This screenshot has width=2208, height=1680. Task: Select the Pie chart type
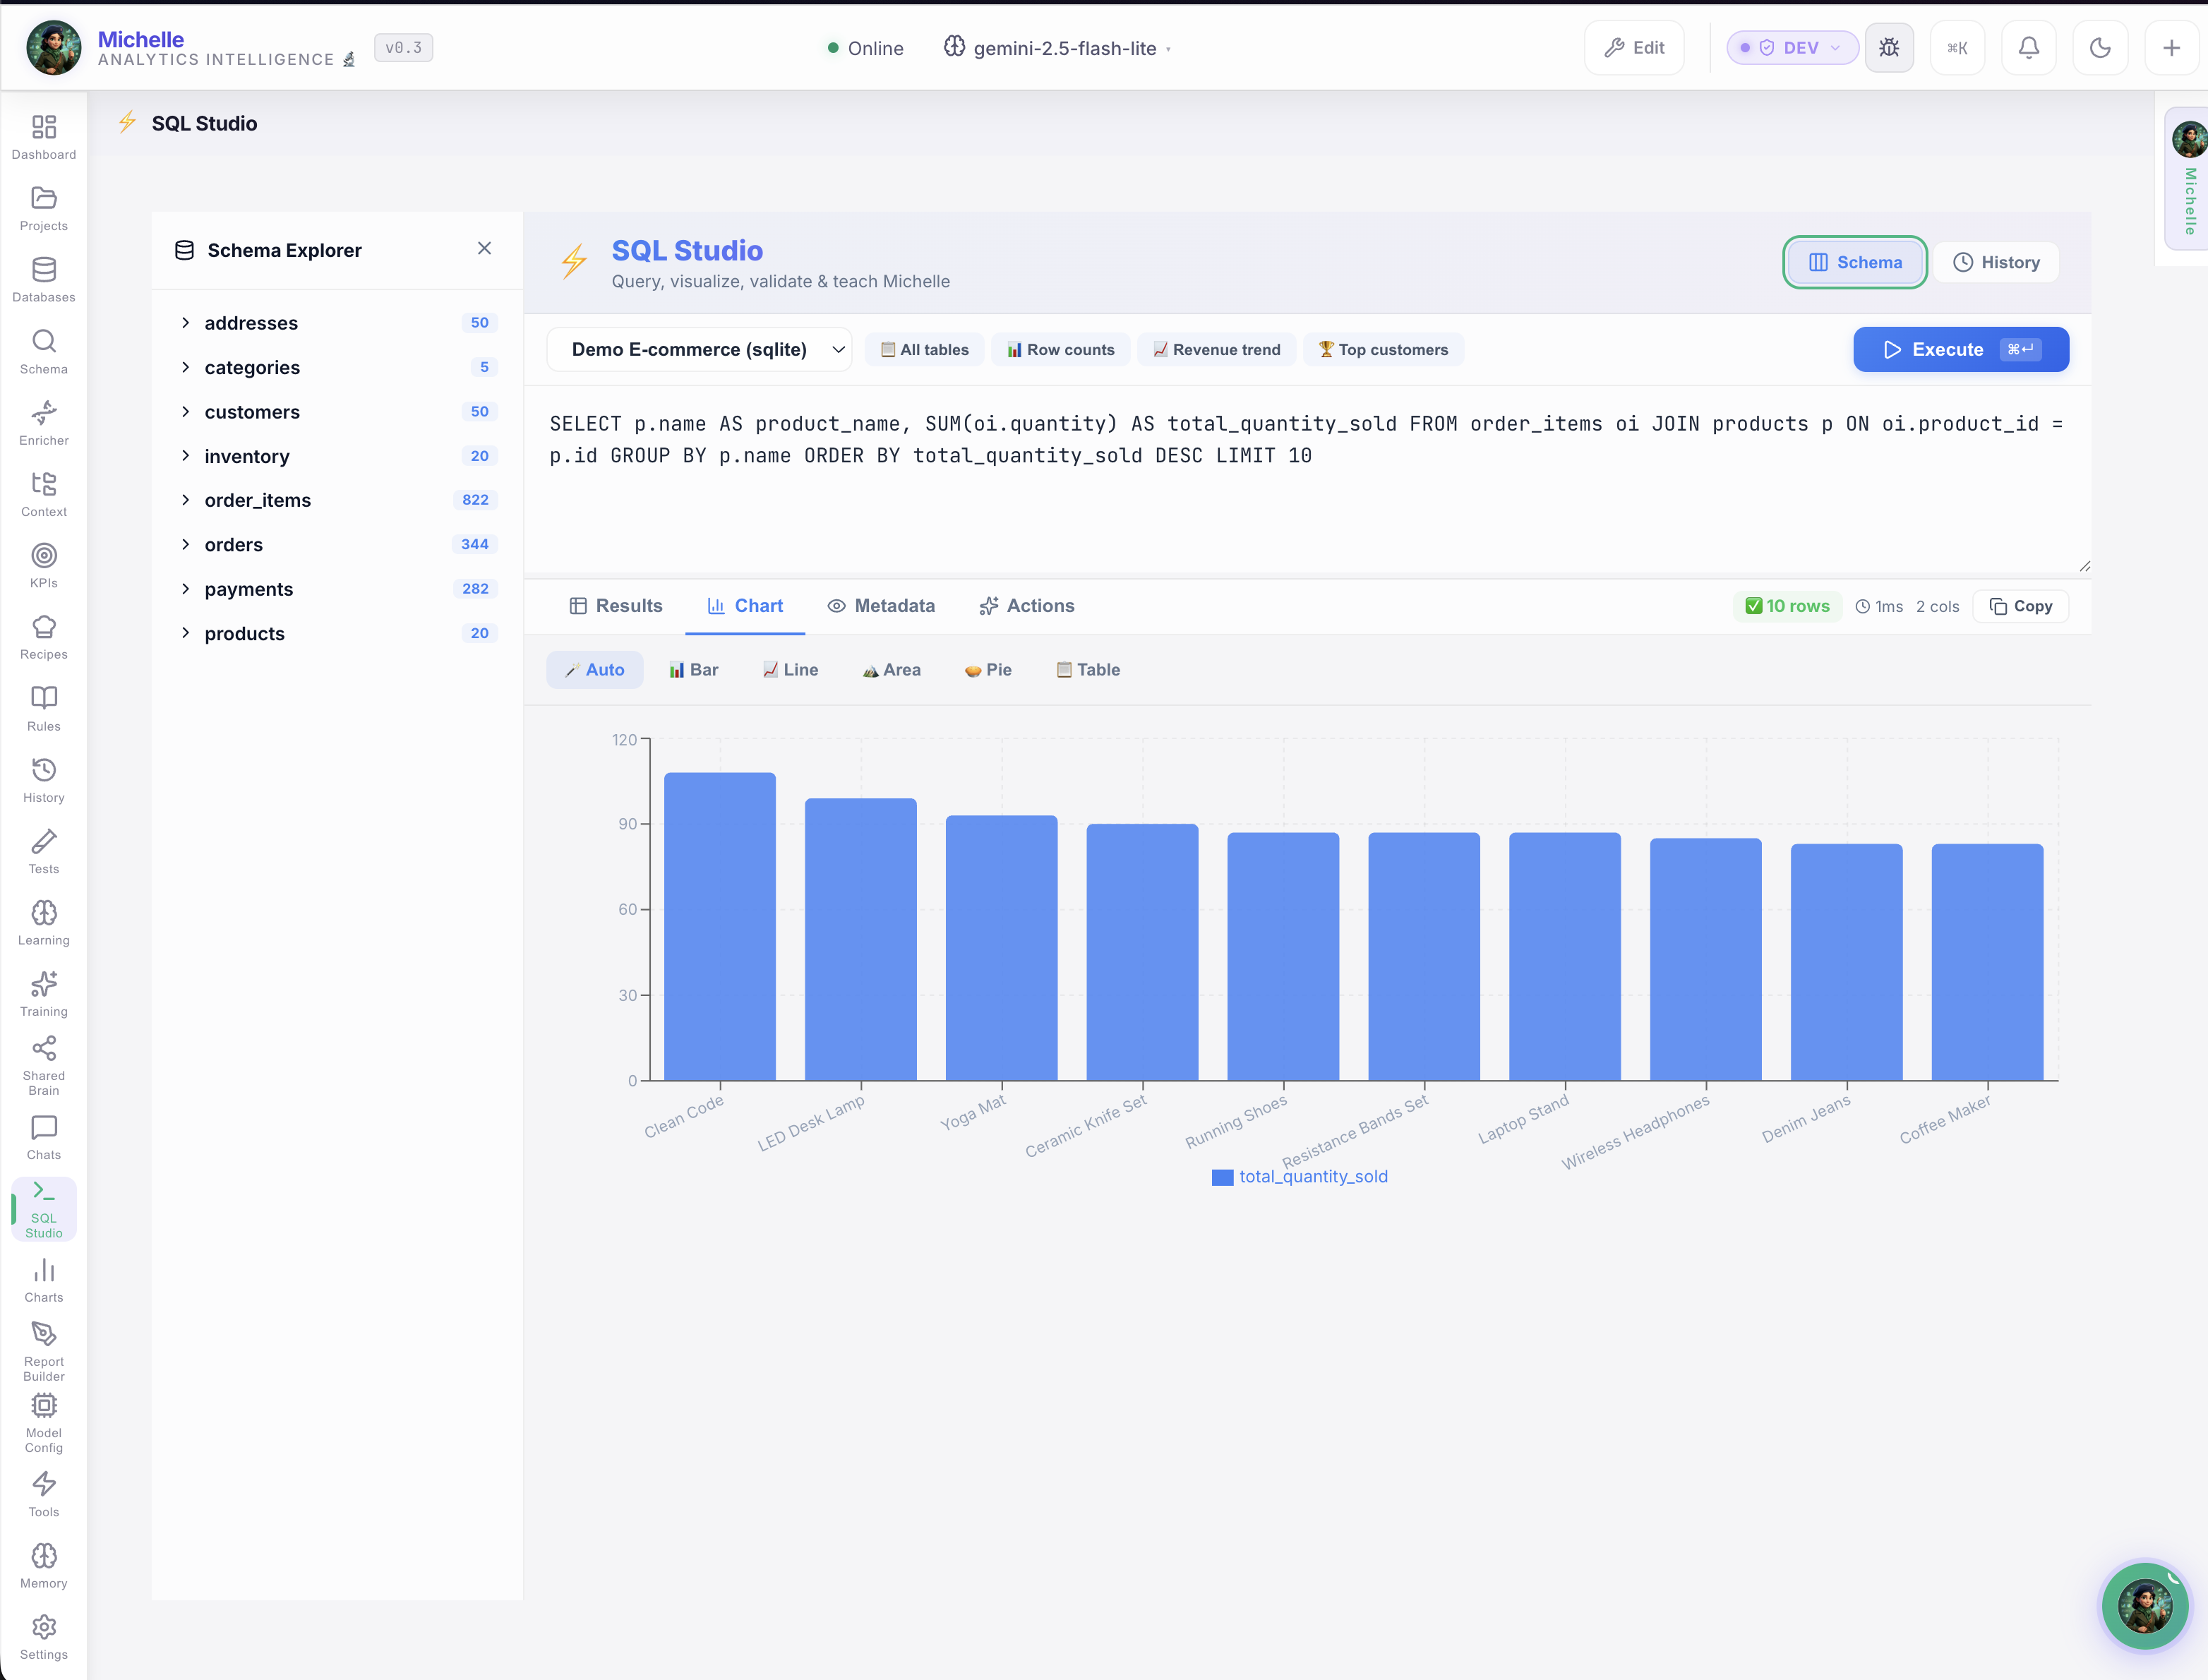pyautogui.click(x=988, y=670)
